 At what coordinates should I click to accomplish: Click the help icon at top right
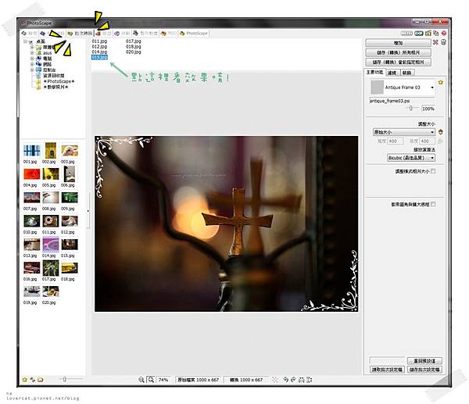click(x=443, y=33)
